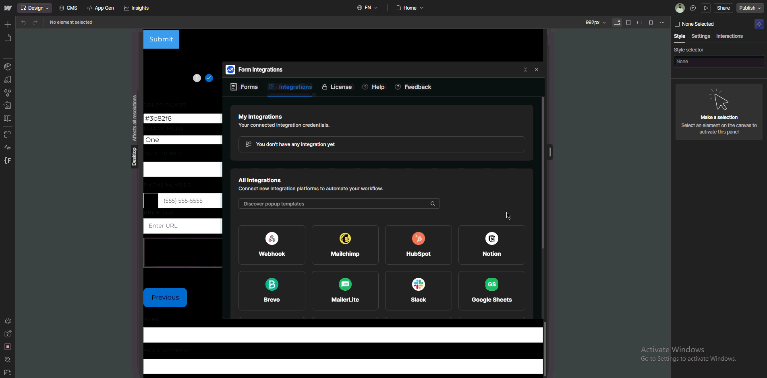Switch to the License tab
The height and width of the screenshot is (378, 767).
click(337, 87)
